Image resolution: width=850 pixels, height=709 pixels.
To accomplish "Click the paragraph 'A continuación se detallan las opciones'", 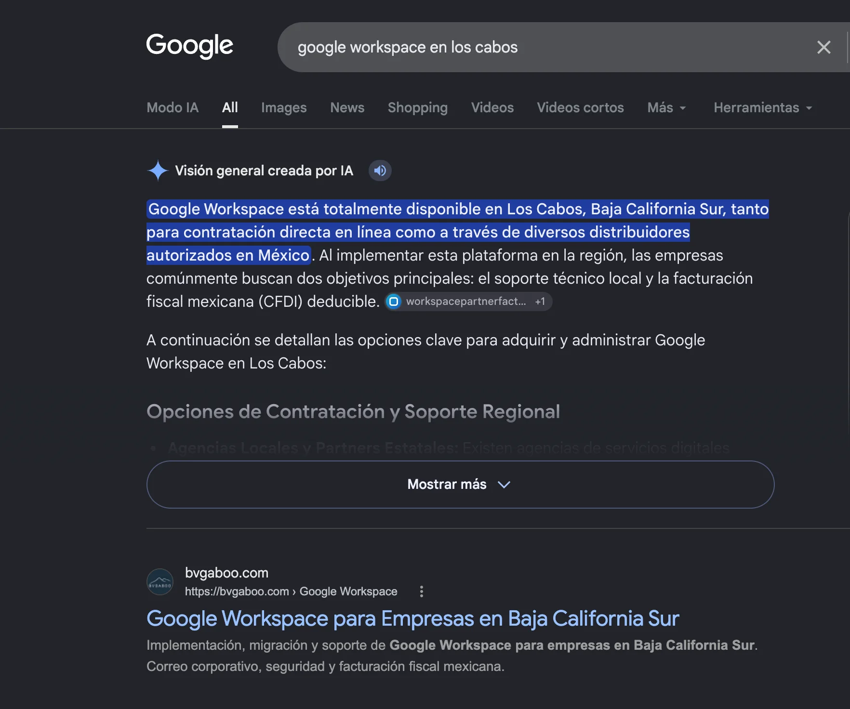I will 426,352.
